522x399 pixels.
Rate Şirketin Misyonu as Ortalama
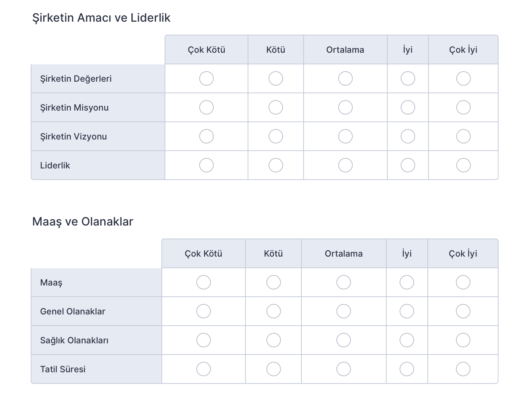[345, 107]
